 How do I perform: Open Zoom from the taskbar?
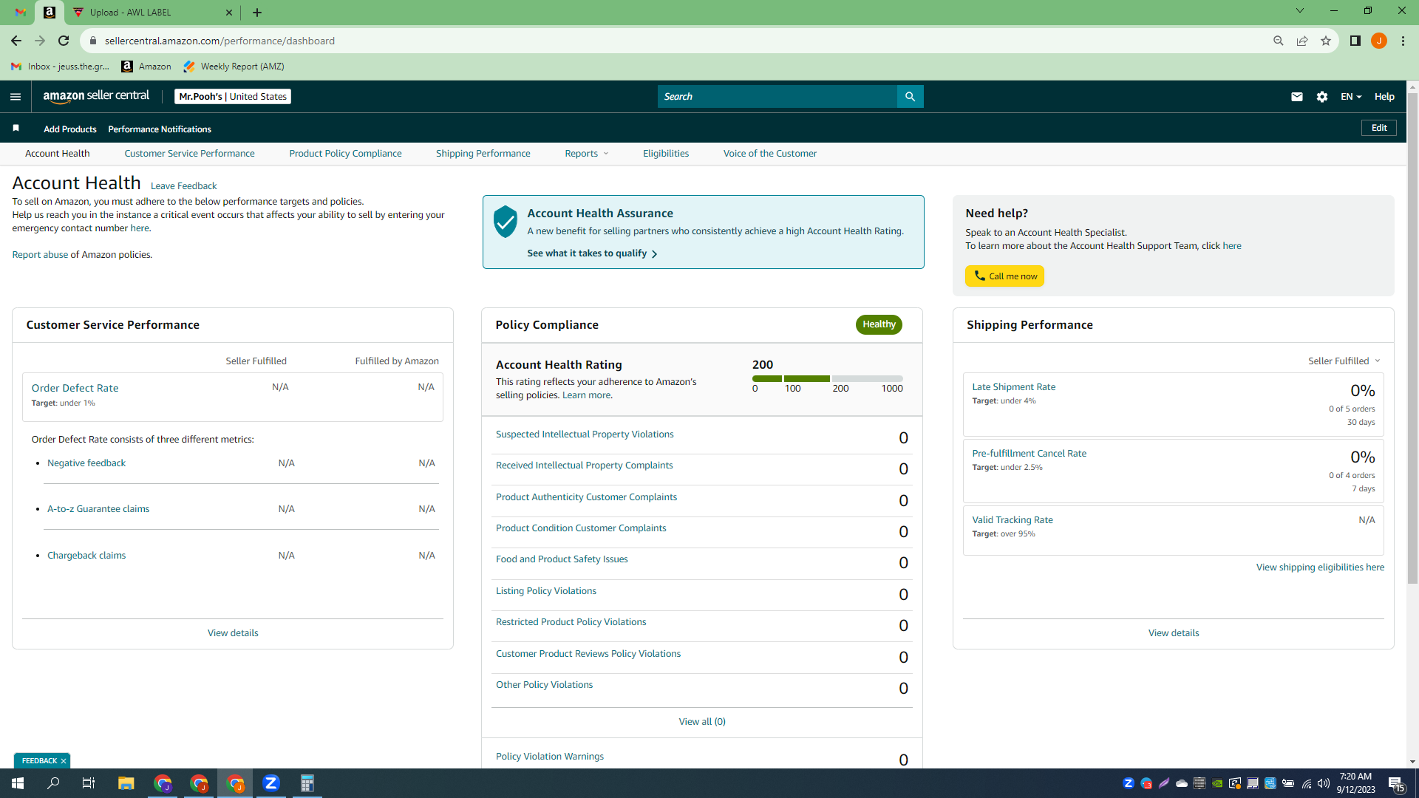coord(271,783)
